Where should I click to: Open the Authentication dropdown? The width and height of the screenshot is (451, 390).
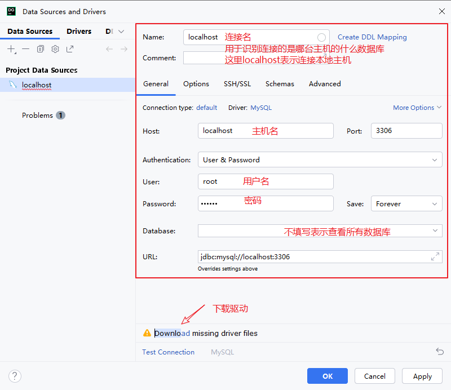320,159
